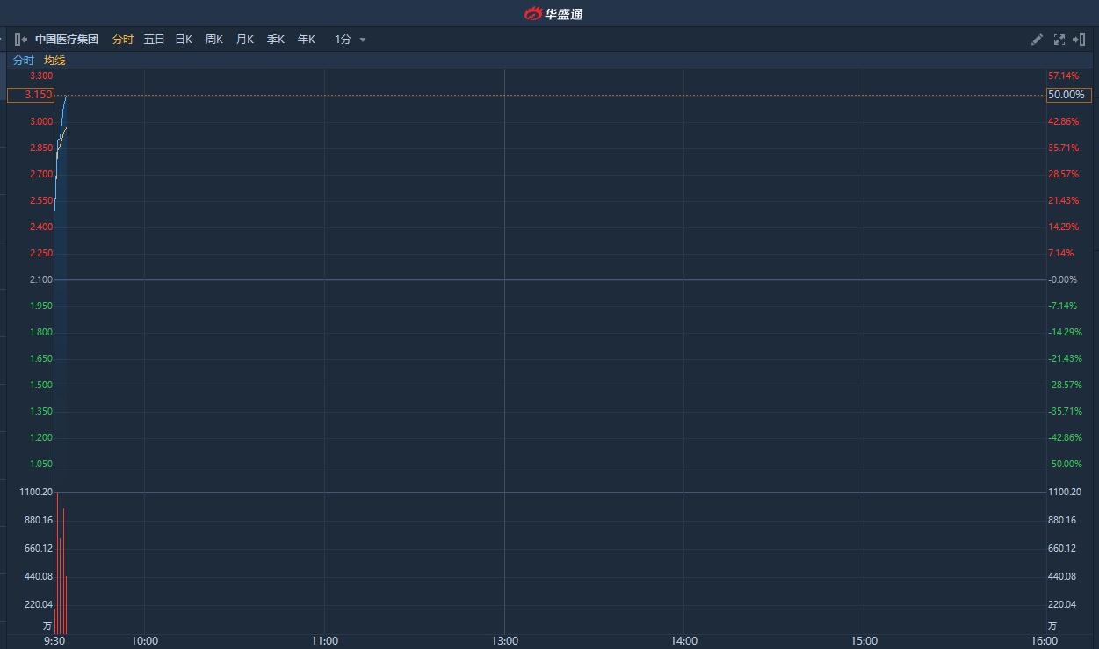Expand the interval dropdown arrow

(363, 40)
